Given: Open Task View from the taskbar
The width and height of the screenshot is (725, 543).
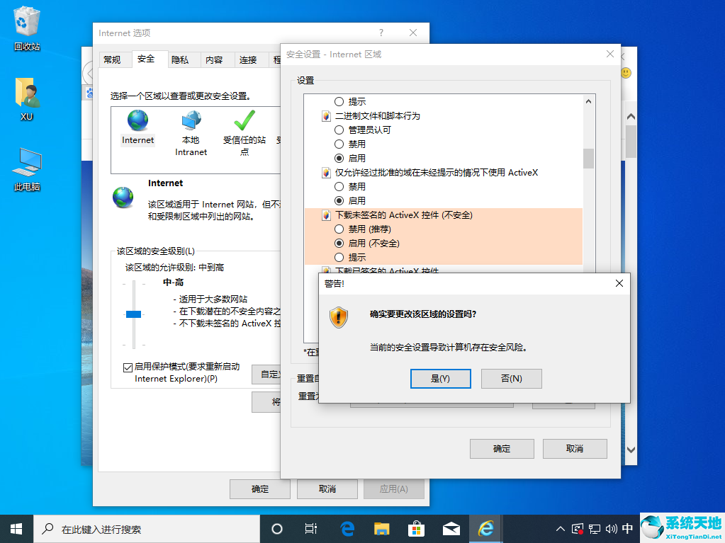Looking at the screenshot, I should 310,528.
